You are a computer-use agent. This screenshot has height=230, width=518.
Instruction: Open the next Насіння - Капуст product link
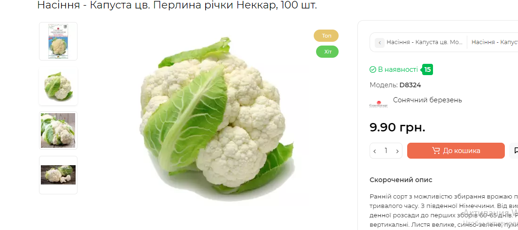495,42
